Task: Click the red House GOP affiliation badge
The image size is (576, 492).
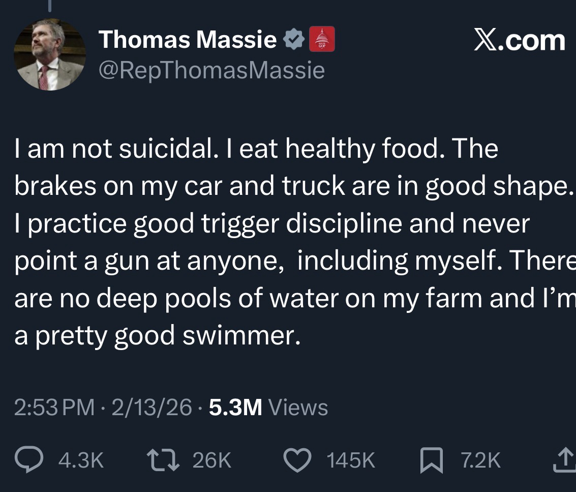Action: [321, 39]
